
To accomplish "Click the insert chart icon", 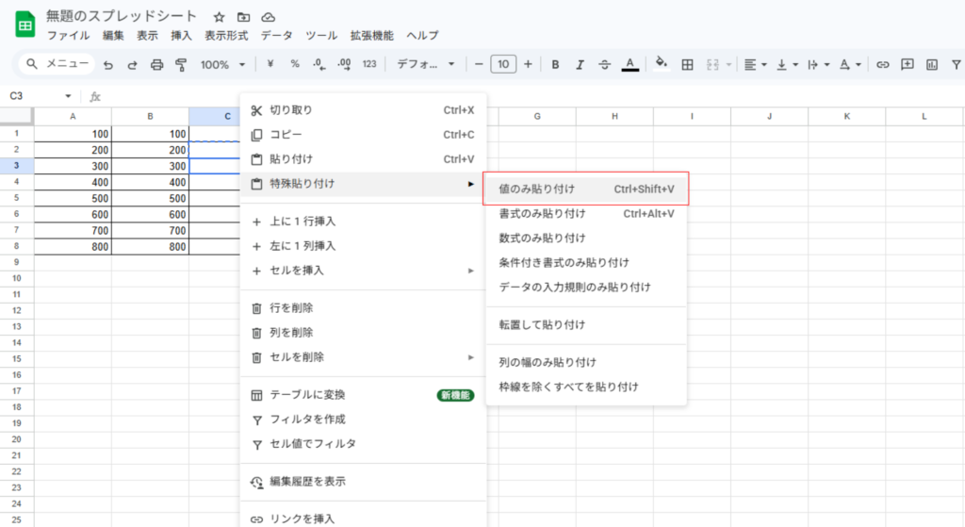I will (x=932, y=65).
